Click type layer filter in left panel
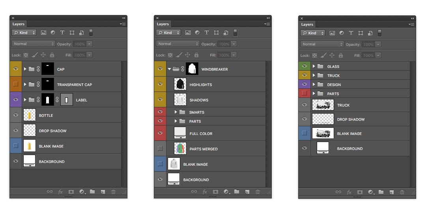The width and height of the screenshot is (426, 217). [x=62, y=32]
